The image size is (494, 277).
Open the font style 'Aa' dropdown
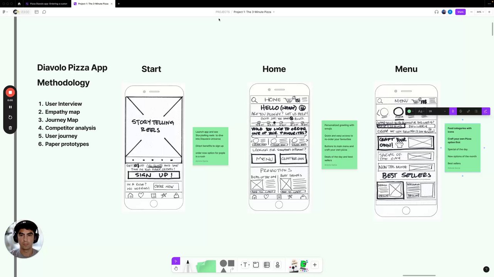point(421,111)
